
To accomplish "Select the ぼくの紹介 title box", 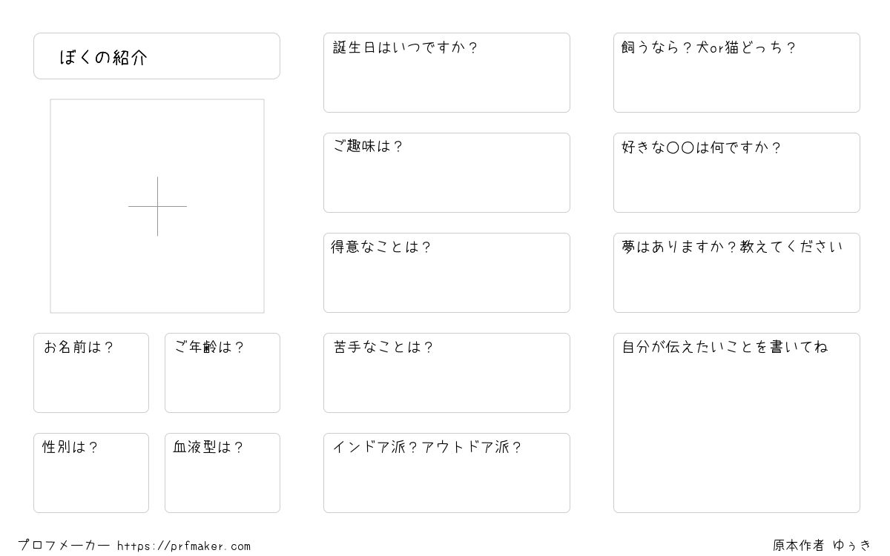I will (156, 56).
